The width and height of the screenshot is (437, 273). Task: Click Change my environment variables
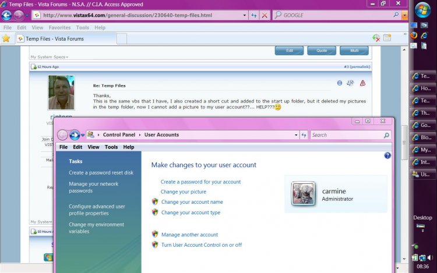tap(96, 228)
